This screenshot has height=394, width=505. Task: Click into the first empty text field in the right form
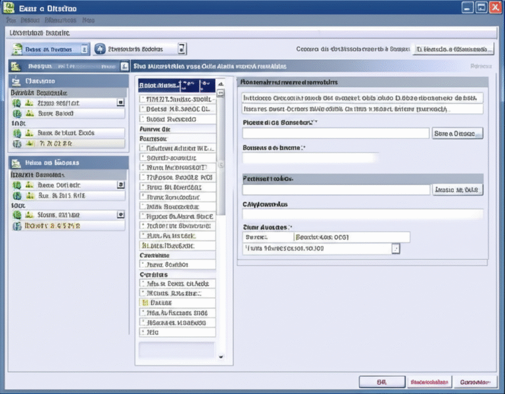(336, 133)
